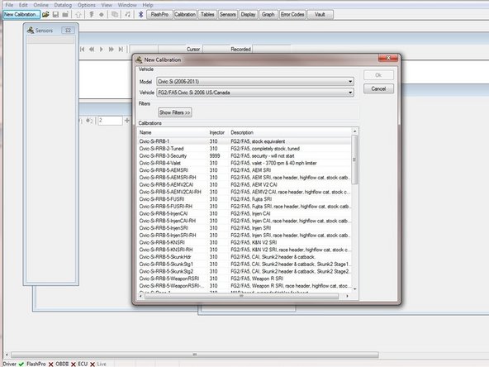Click the save floppy disk icon
Image resolution: width=489 pixels, height=367 pixels.
point(55,15)
